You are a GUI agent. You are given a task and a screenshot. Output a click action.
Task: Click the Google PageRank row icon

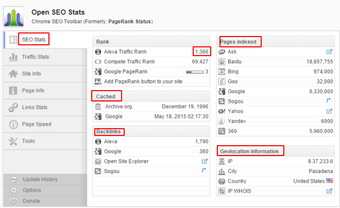98,72
